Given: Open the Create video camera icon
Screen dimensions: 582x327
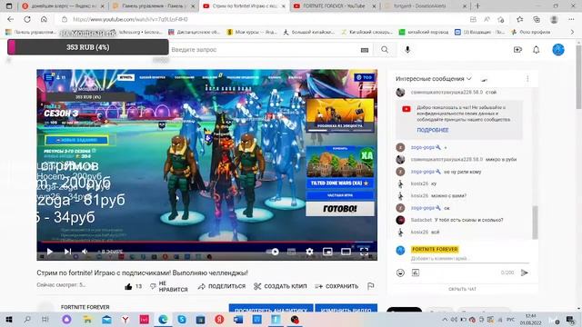Looking at the screenshot, I should click(x=517, y=49).
